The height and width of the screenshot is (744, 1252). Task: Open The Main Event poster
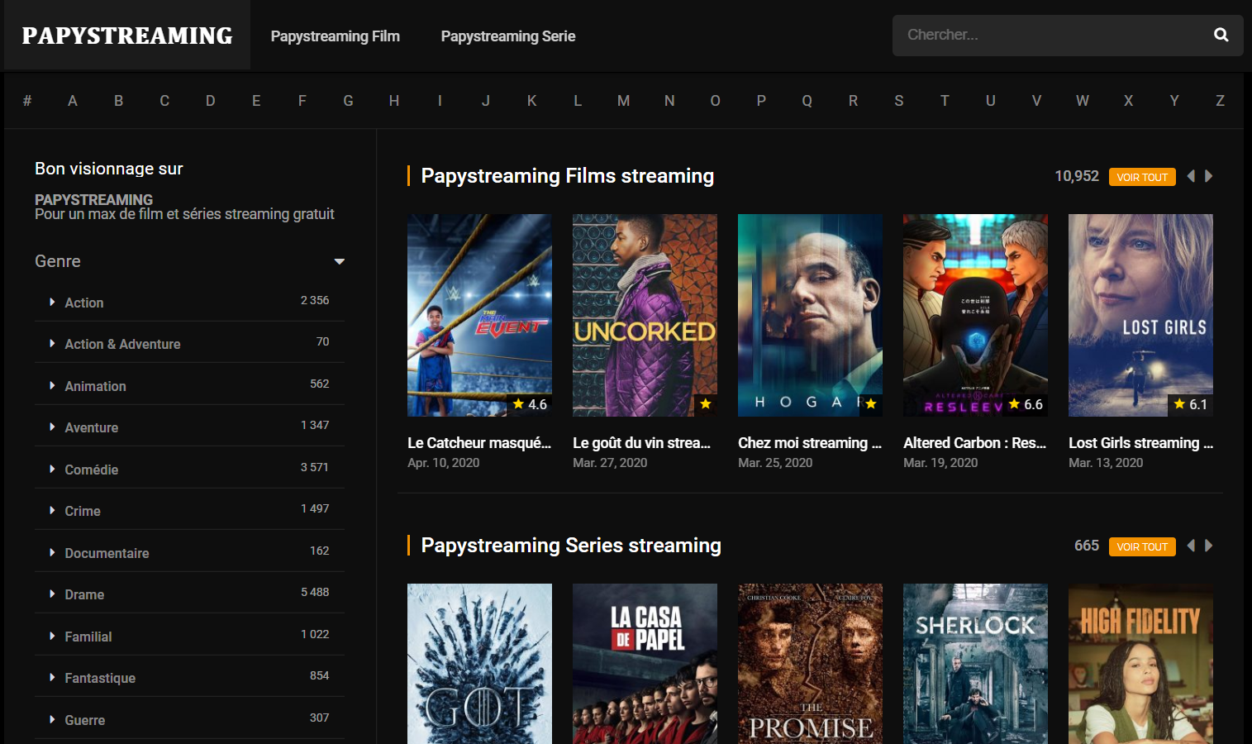(x=479, y=315)
